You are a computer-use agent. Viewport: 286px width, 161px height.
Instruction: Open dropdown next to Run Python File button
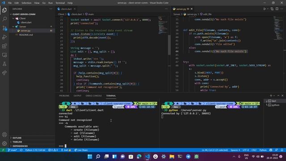268,9
